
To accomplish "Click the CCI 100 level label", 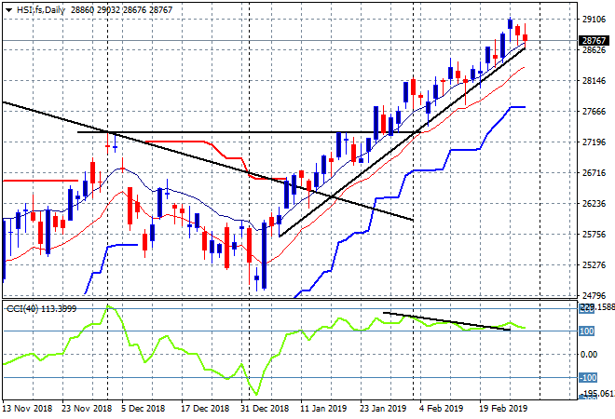I will point(587,331).
